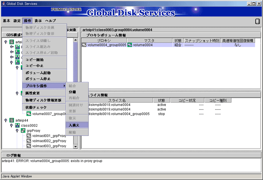
Task: Select volmast002_grpProxy in the tree
Action: (49, 141)
